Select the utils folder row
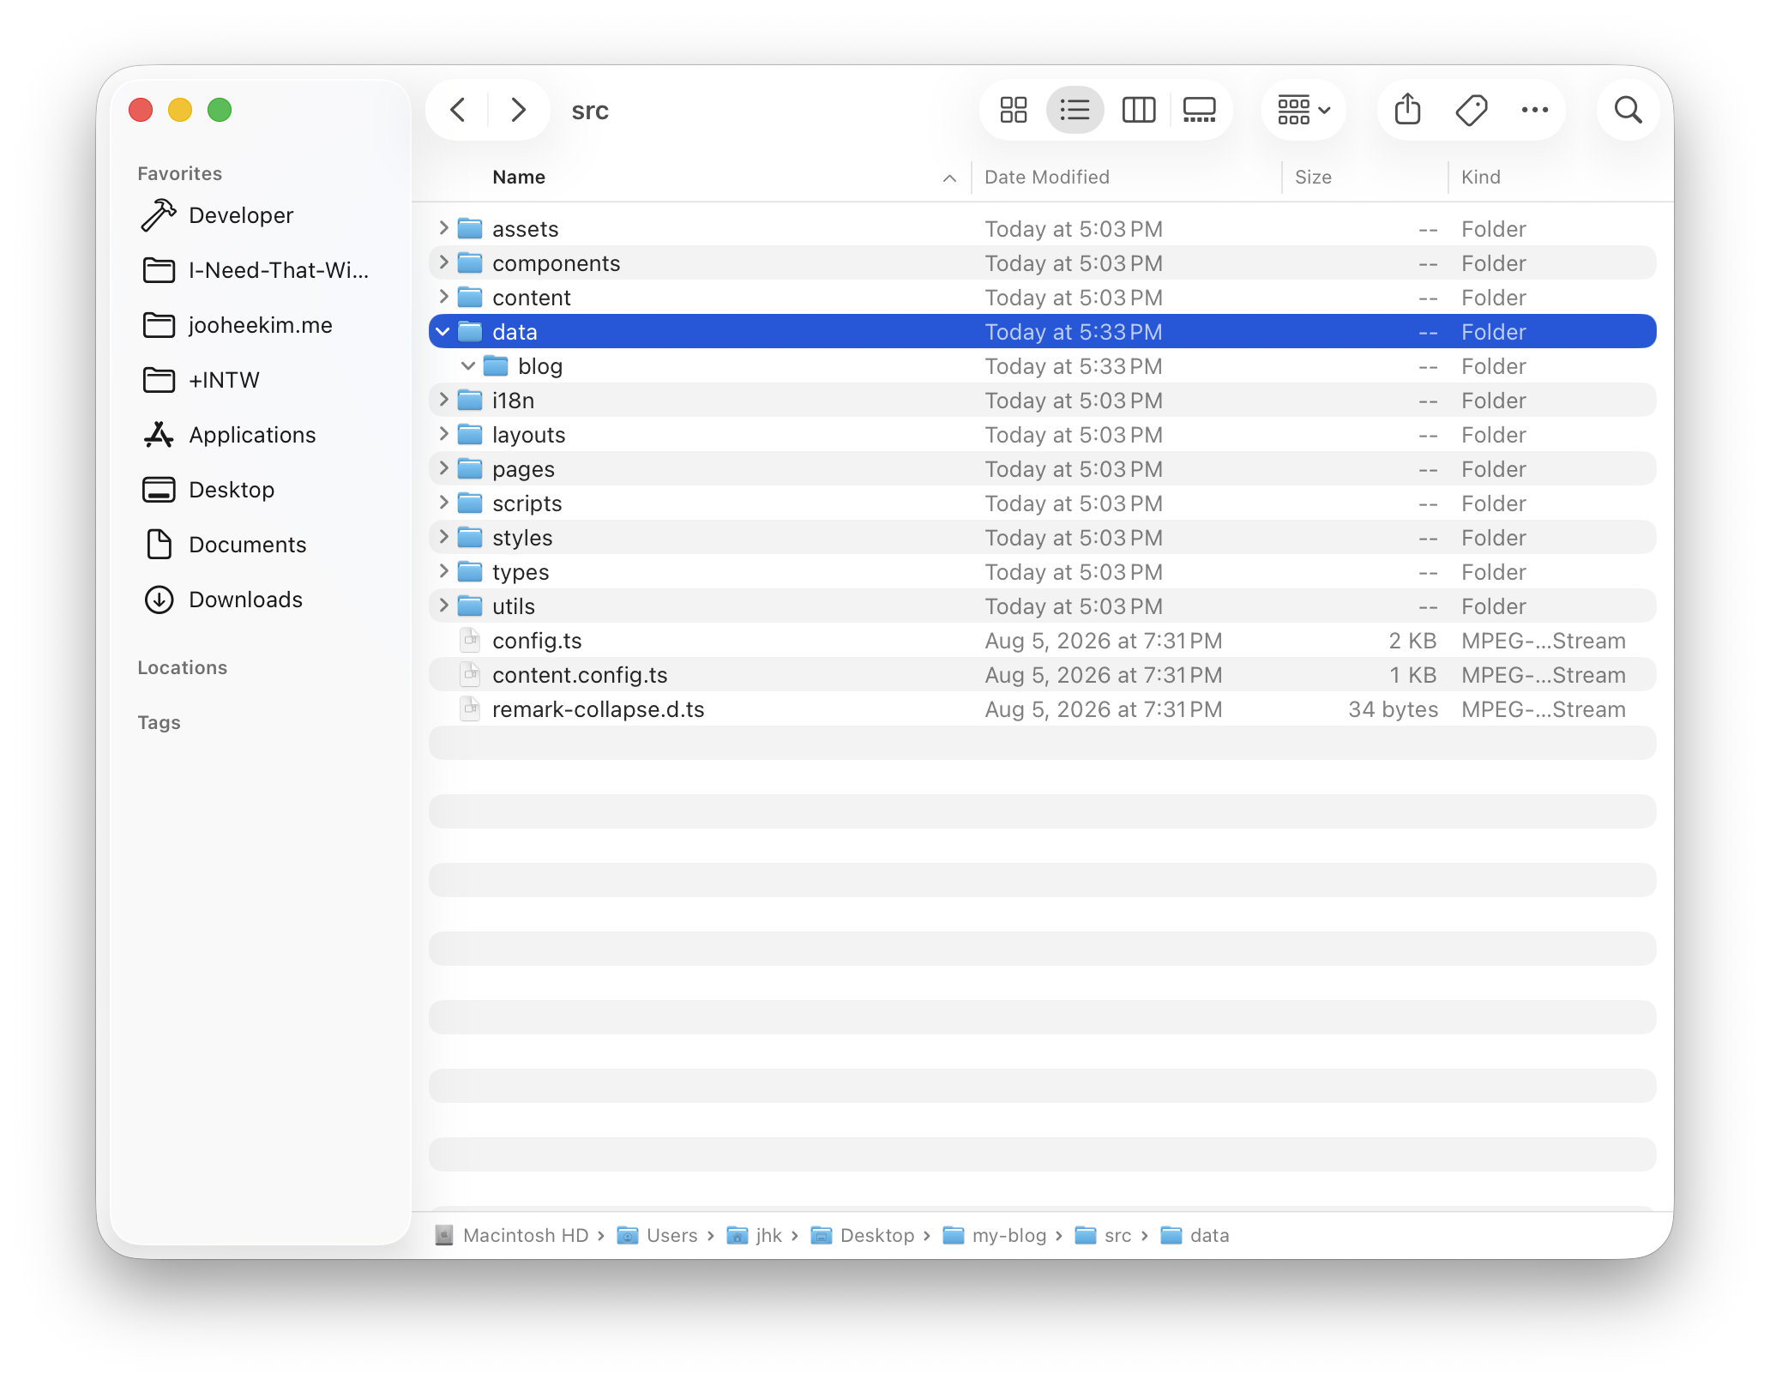Image resolution: width=1770 pixels, height=1386 pixels. (x=1043, y=606)
